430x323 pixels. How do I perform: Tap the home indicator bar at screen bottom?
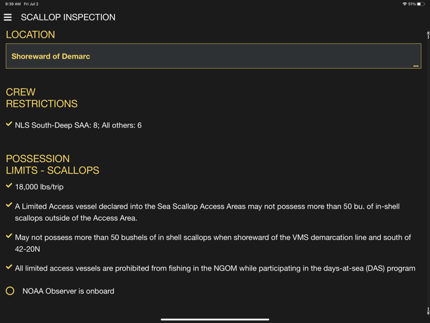pyautogui.click(x=215, y=319)
